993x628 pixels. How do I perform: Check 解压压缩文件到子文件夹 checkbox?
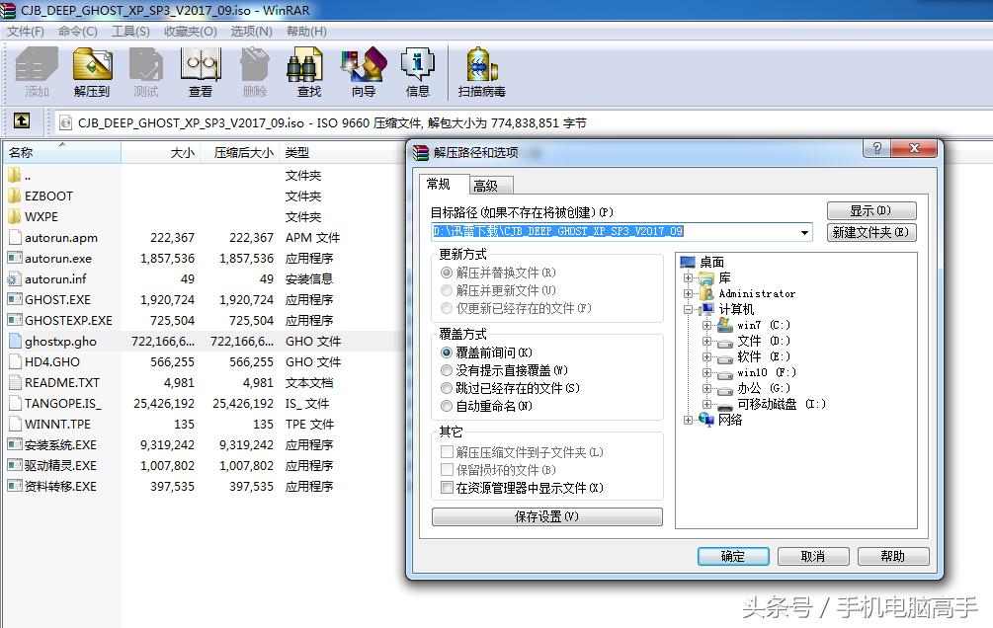coord(447,451)
